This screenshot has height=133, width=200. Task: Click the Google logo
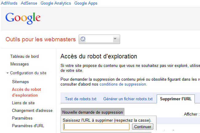pos(23,18)
